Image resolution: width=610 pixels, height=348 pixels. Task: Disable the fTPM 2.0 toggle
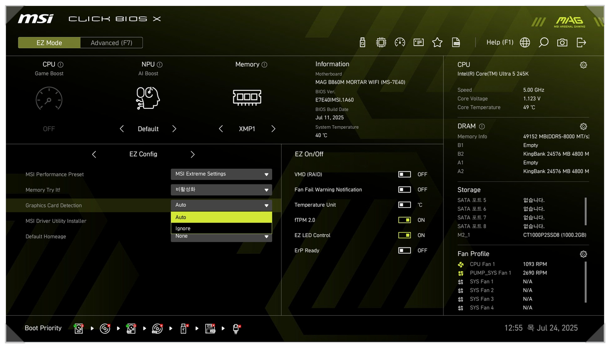click(404, 220)
